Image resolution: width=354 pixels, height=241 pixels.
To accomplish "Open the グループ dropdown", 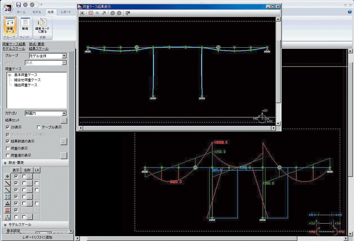I will point(64,56).
